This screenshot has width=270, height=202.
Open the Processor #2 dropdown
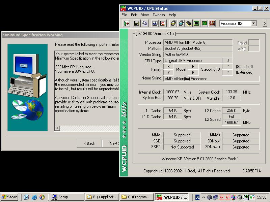coord(254,23)
